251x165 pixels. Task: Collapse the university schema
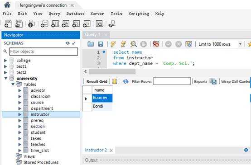(x=6, y=78)
